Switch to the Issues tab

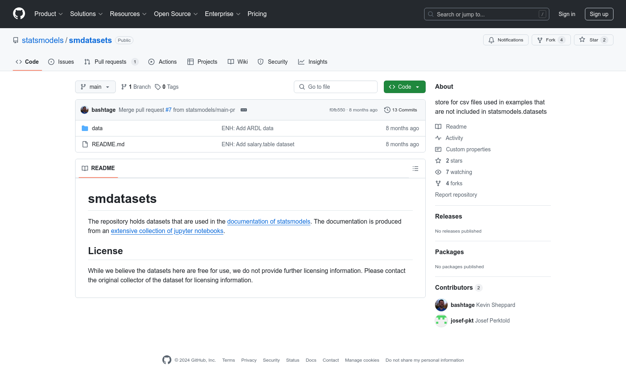point(61,62)
